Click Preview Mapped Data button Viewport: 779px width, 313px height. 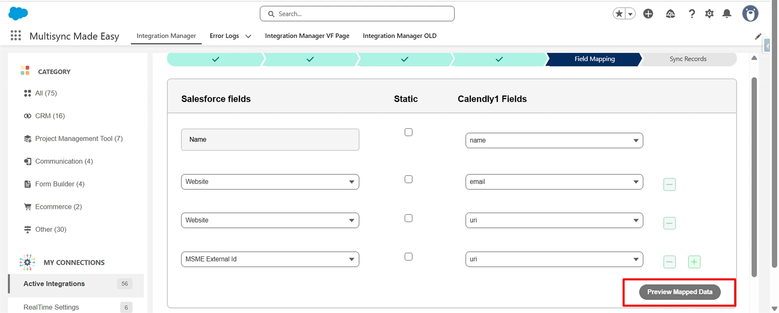[680, 292]
